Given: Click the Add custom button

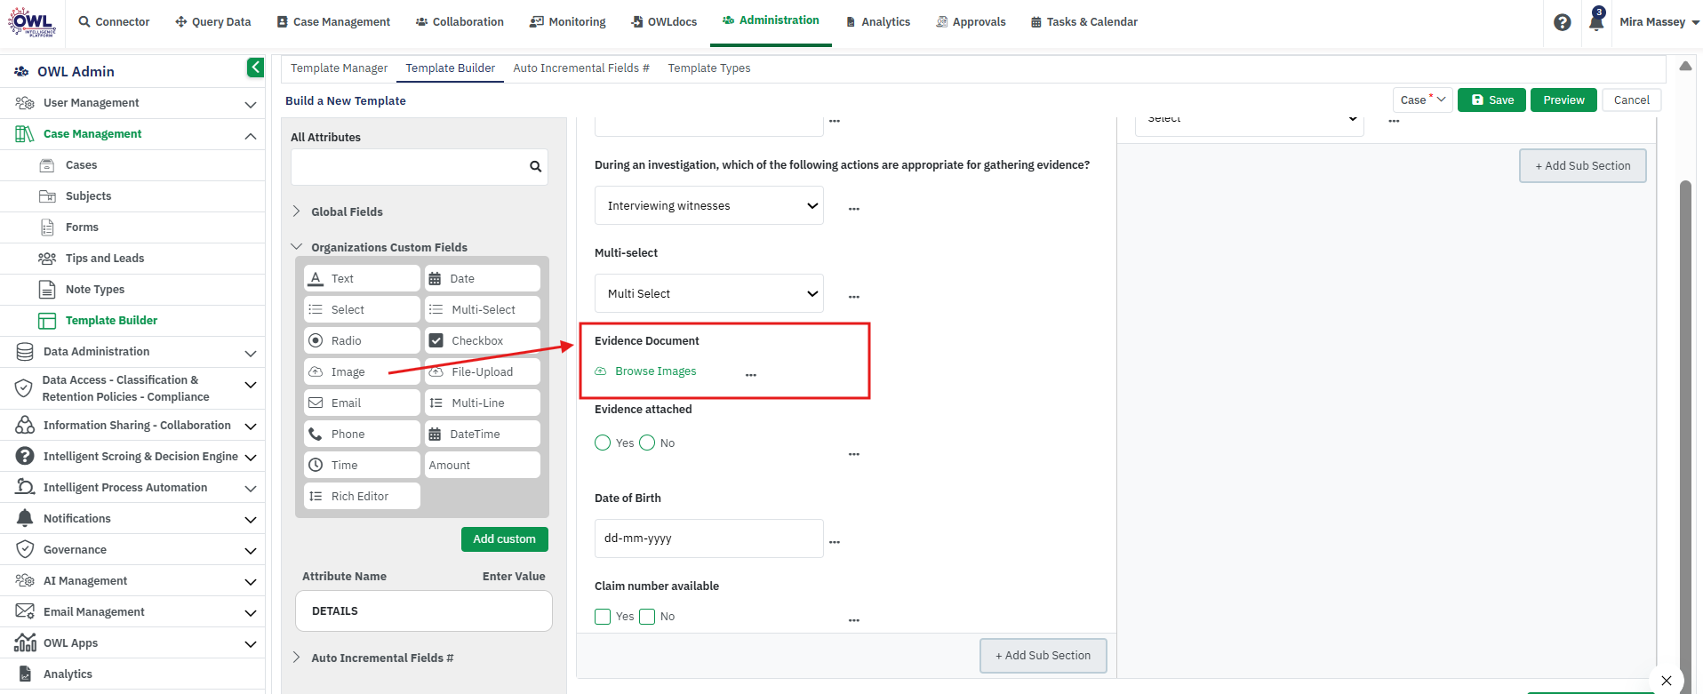Looking at the screenshot, I should pyautogui.click(x=504, y=538).
